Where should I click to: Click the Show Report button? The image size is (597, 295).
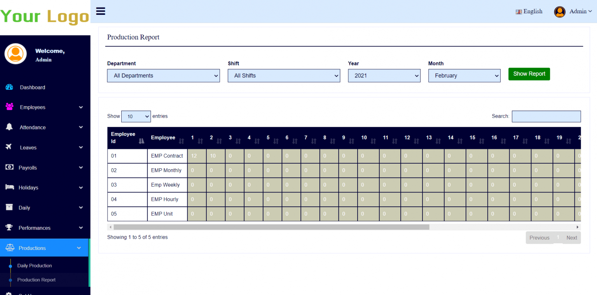point(529,74)
